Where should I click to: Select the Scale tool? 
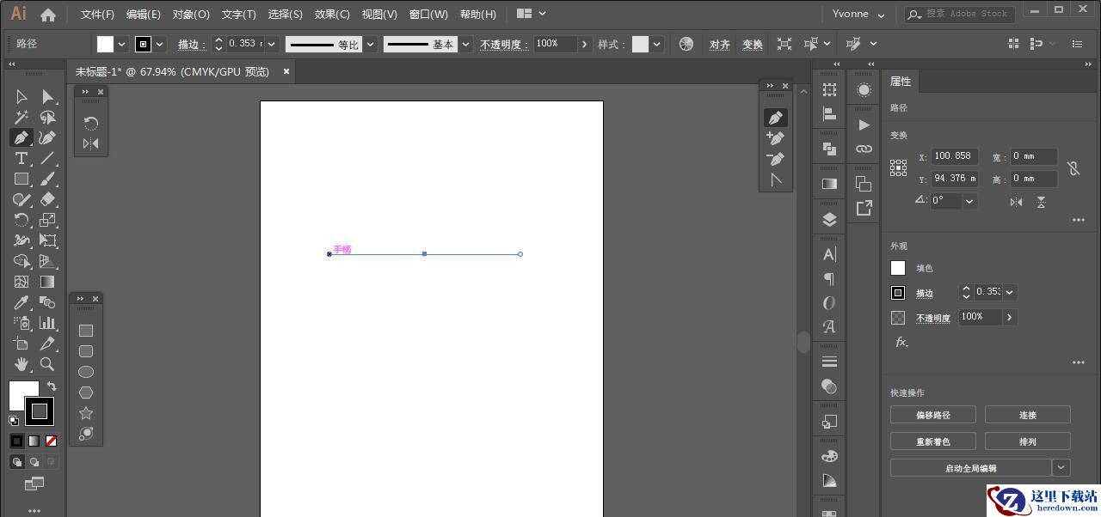click(48, 220)
